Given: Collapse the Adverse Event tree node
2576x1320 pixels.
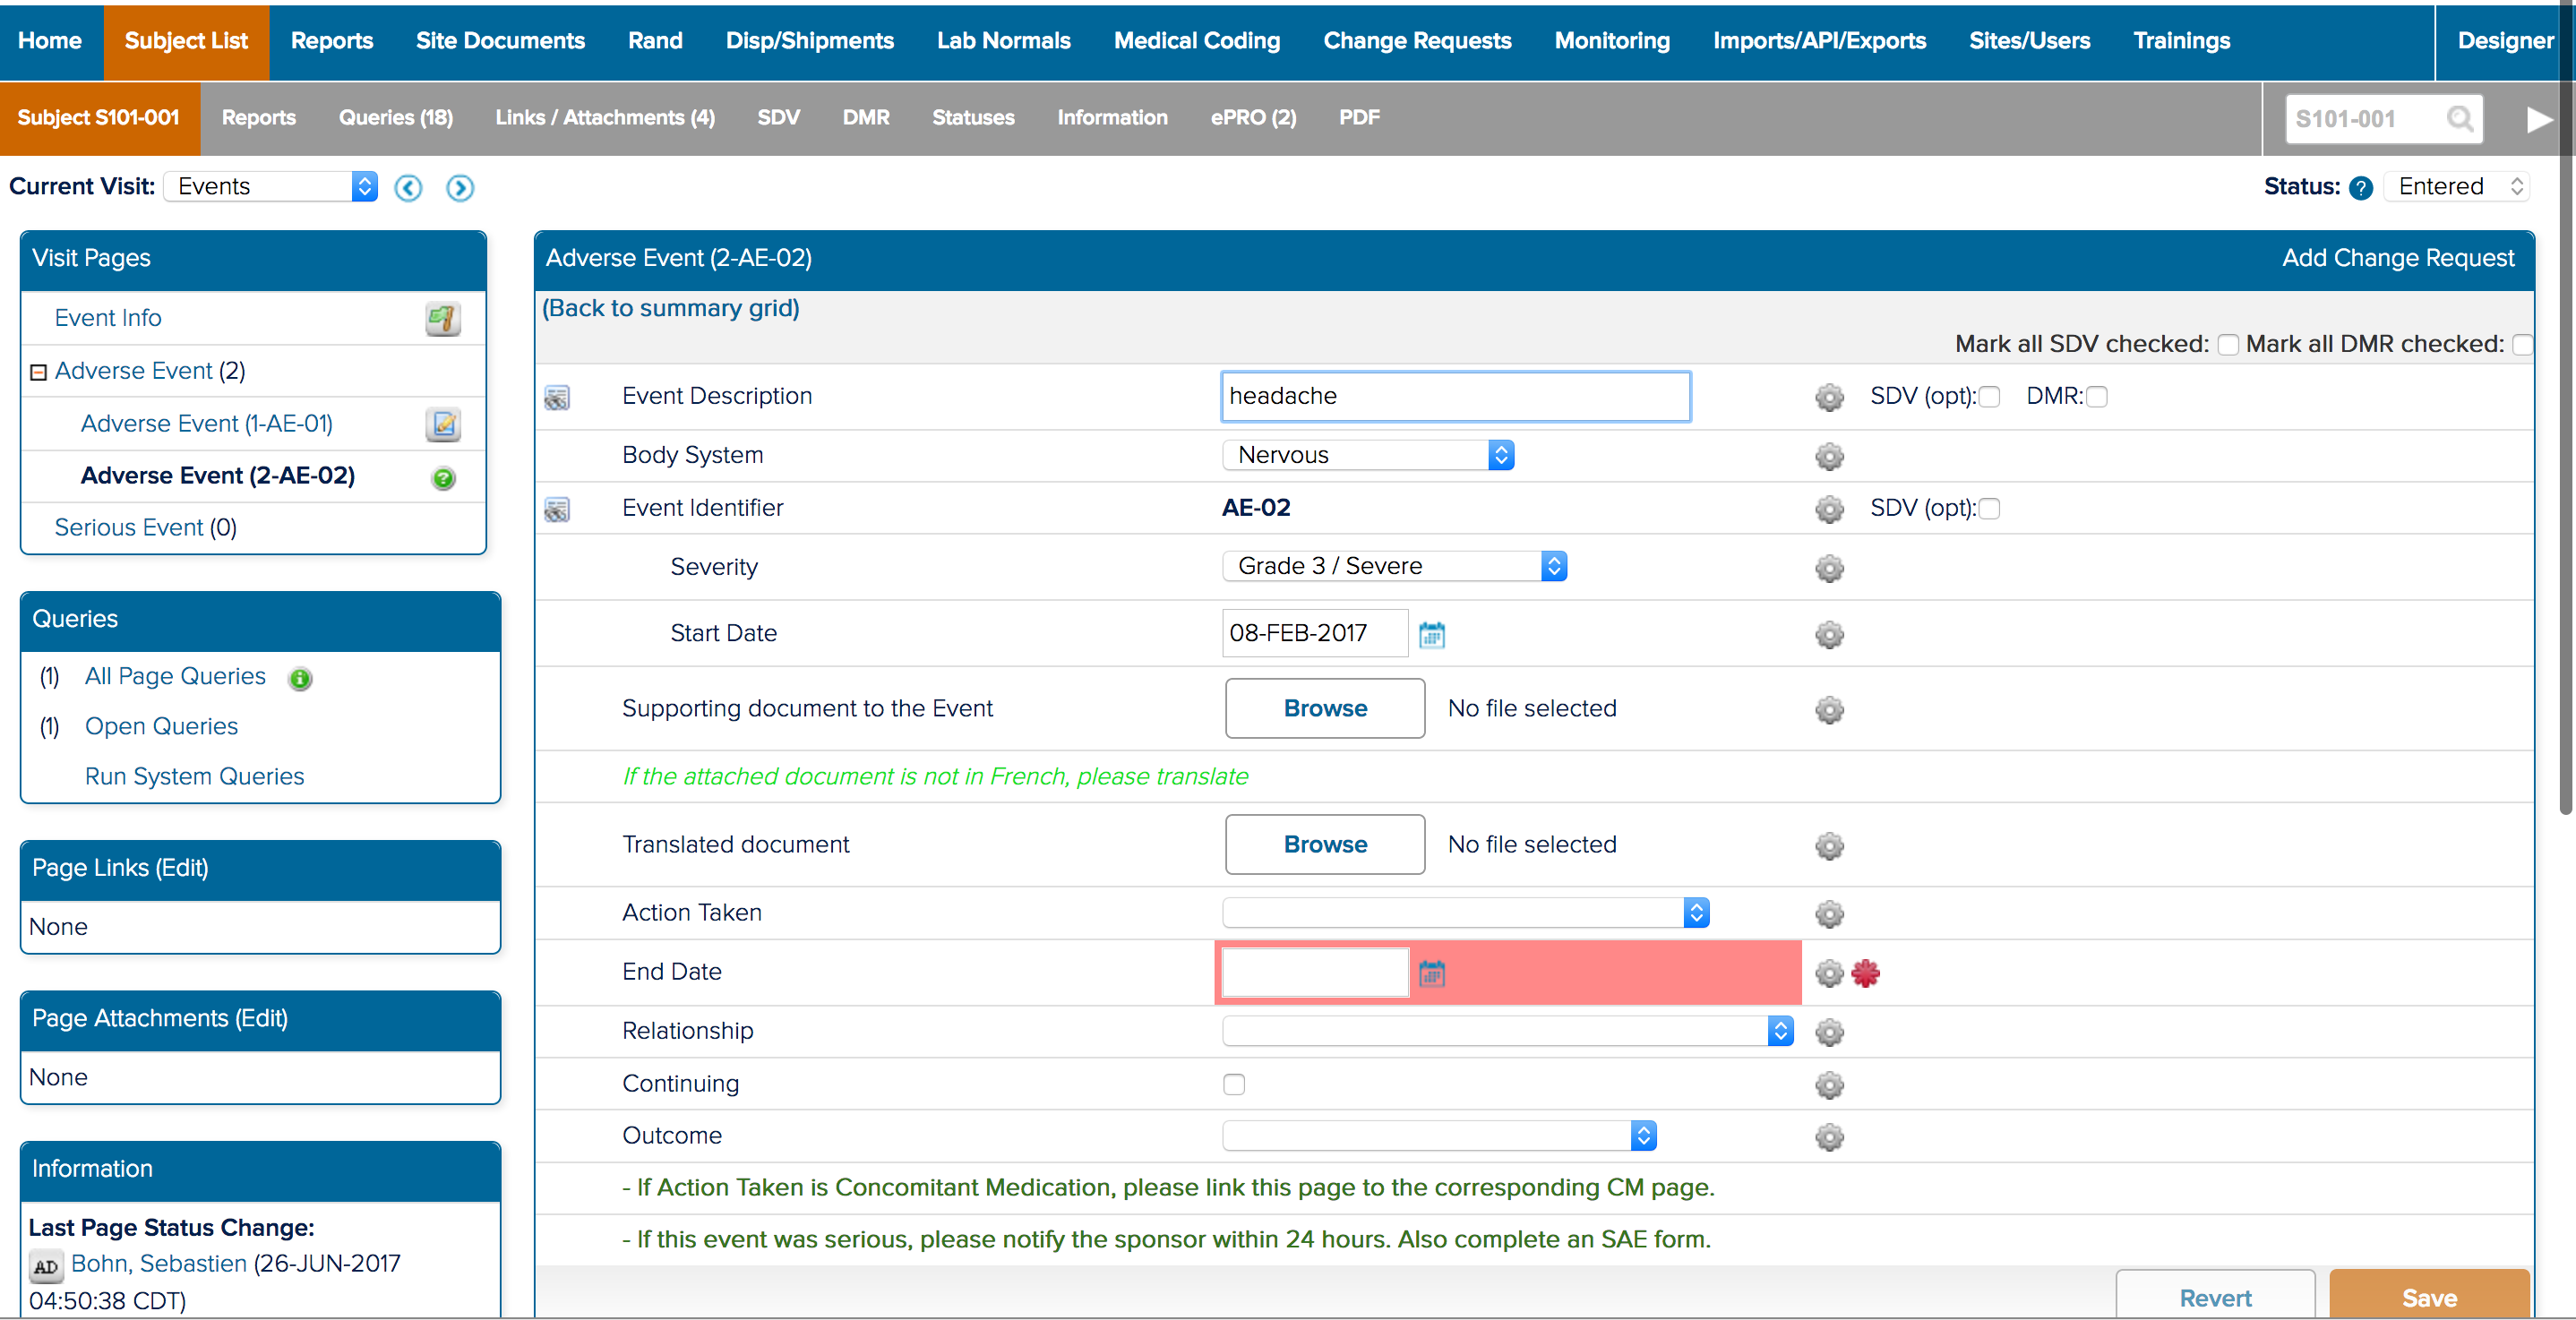Looking at the screenshot, I should coord(38,372).
